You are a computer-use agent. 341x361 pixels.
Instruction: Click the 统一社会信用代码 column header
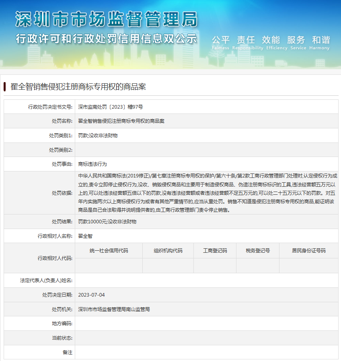[109, 251]
